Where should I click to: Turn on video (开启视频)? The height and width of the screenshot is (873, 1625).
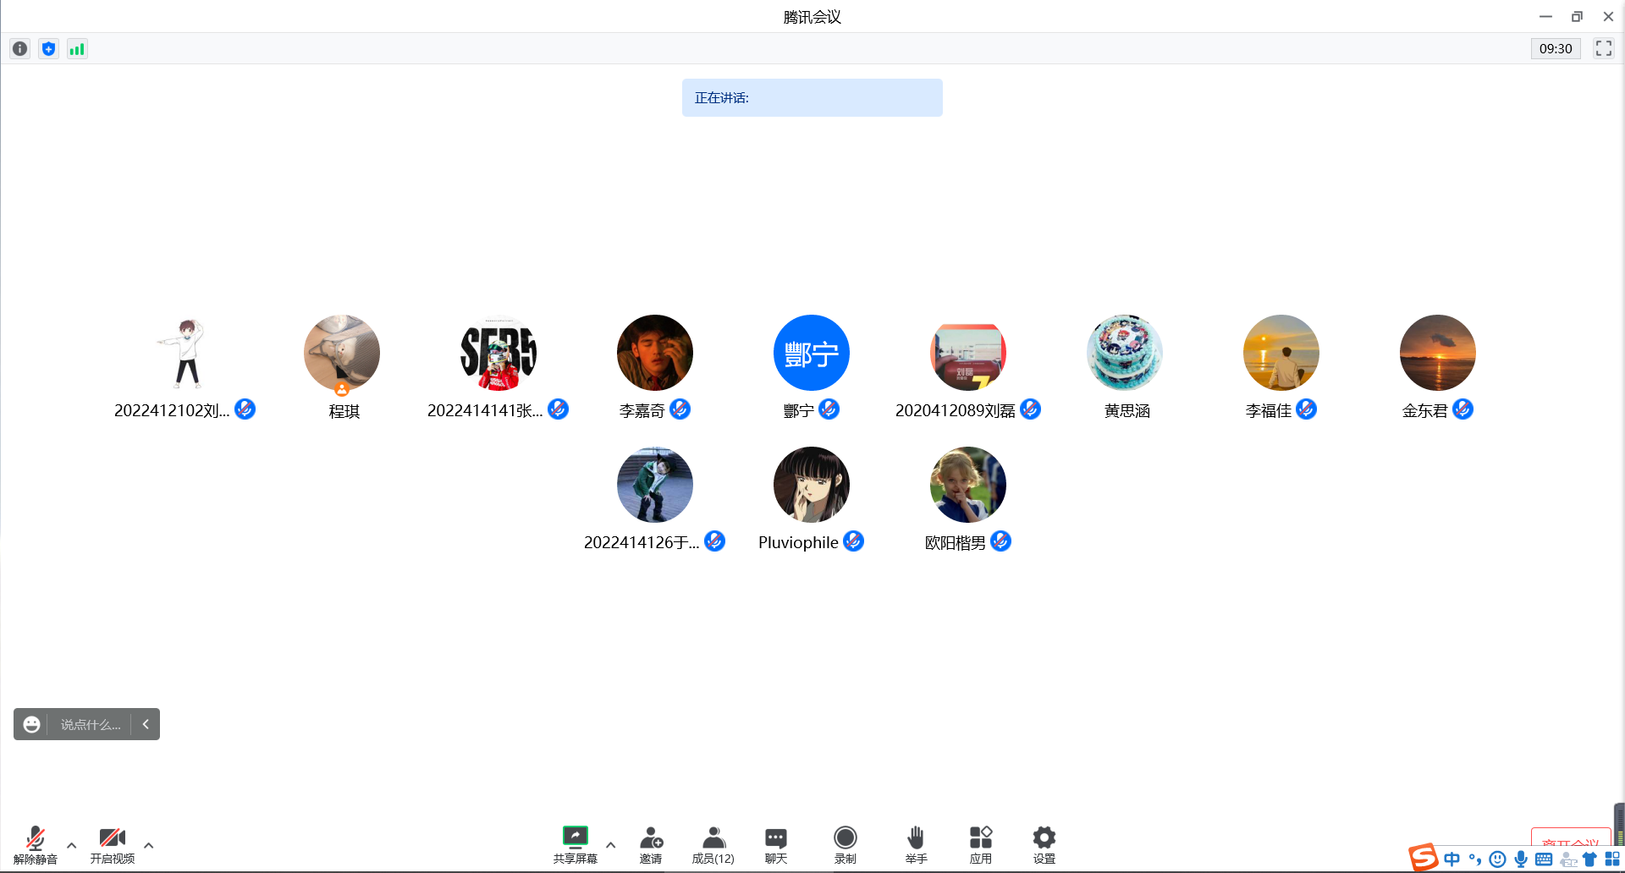[113, 844]
